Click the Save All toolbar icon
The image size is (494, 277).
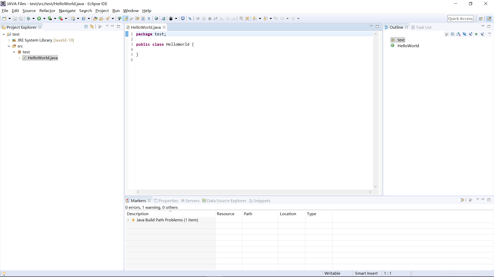pos(21,18)
